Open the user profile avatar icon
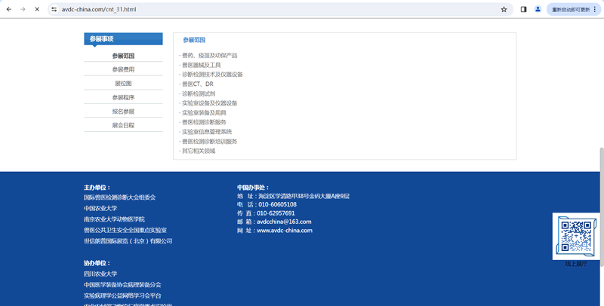Screen dimensions: 604x306 [538, 9]
